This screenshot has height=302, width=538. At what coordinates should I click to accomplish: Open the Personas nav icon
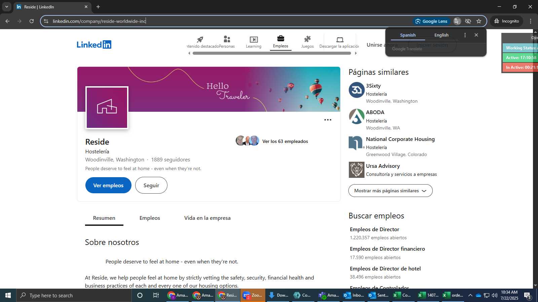click(x=227, y=42)
